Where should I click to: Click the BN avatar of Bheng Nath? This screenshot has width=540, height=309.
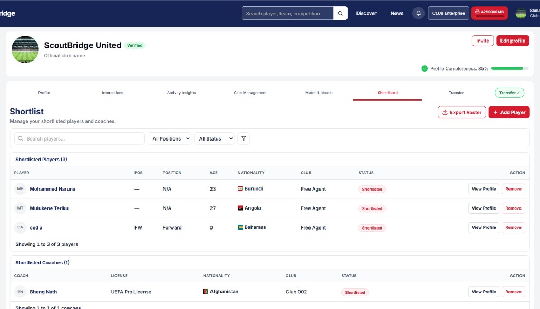coord(21,292)
